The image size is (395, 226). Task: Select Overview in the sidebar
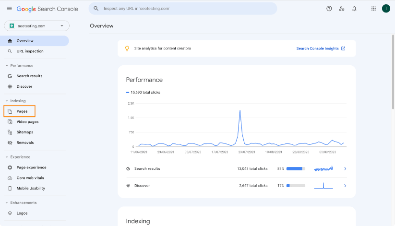coord(35,41)
